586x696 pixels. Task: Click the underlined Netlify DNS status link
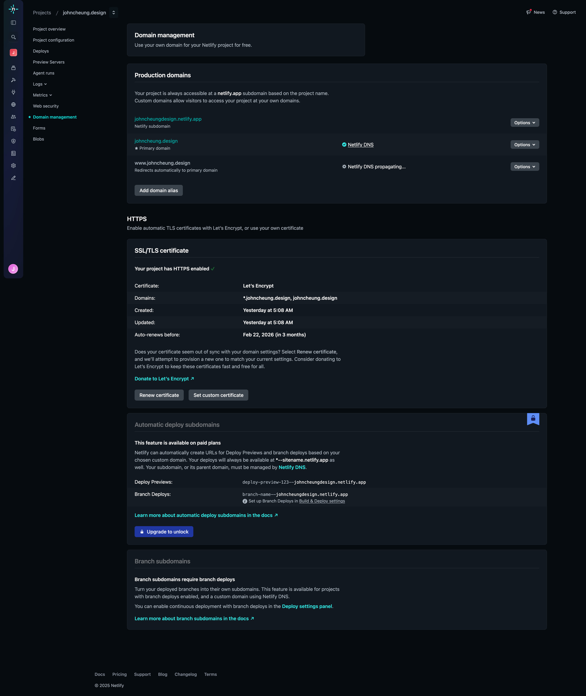[x=361, y=145]
